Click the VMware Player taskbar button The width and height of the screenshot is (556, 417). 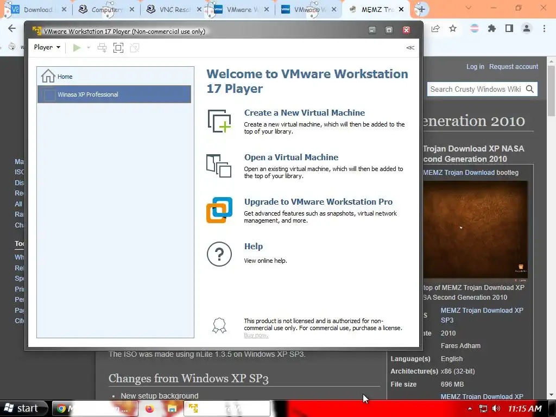click(x=227, y=408)
